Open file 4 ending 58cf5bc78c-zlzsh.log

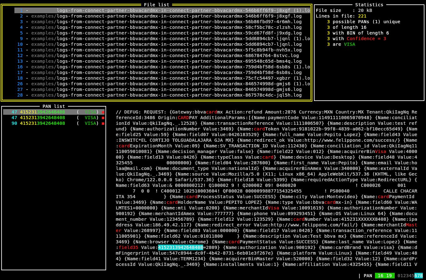pos(162,27)
